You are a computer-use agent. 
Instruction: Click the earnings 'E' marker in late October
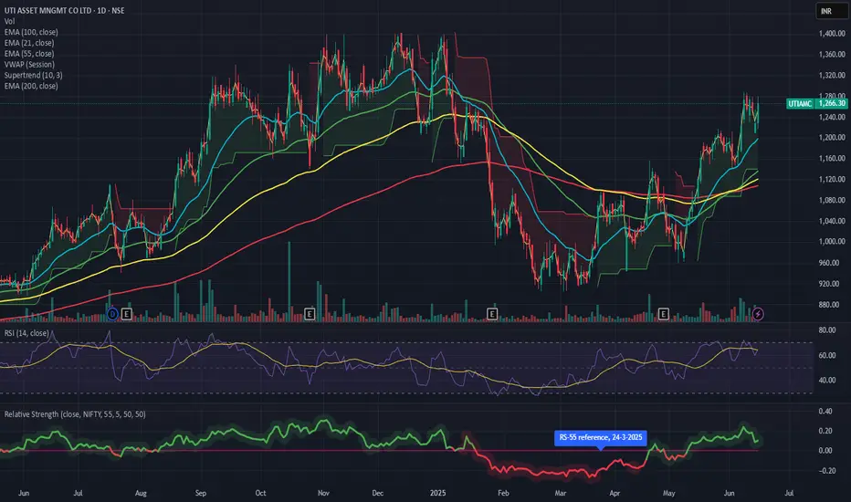coord(310,314)
